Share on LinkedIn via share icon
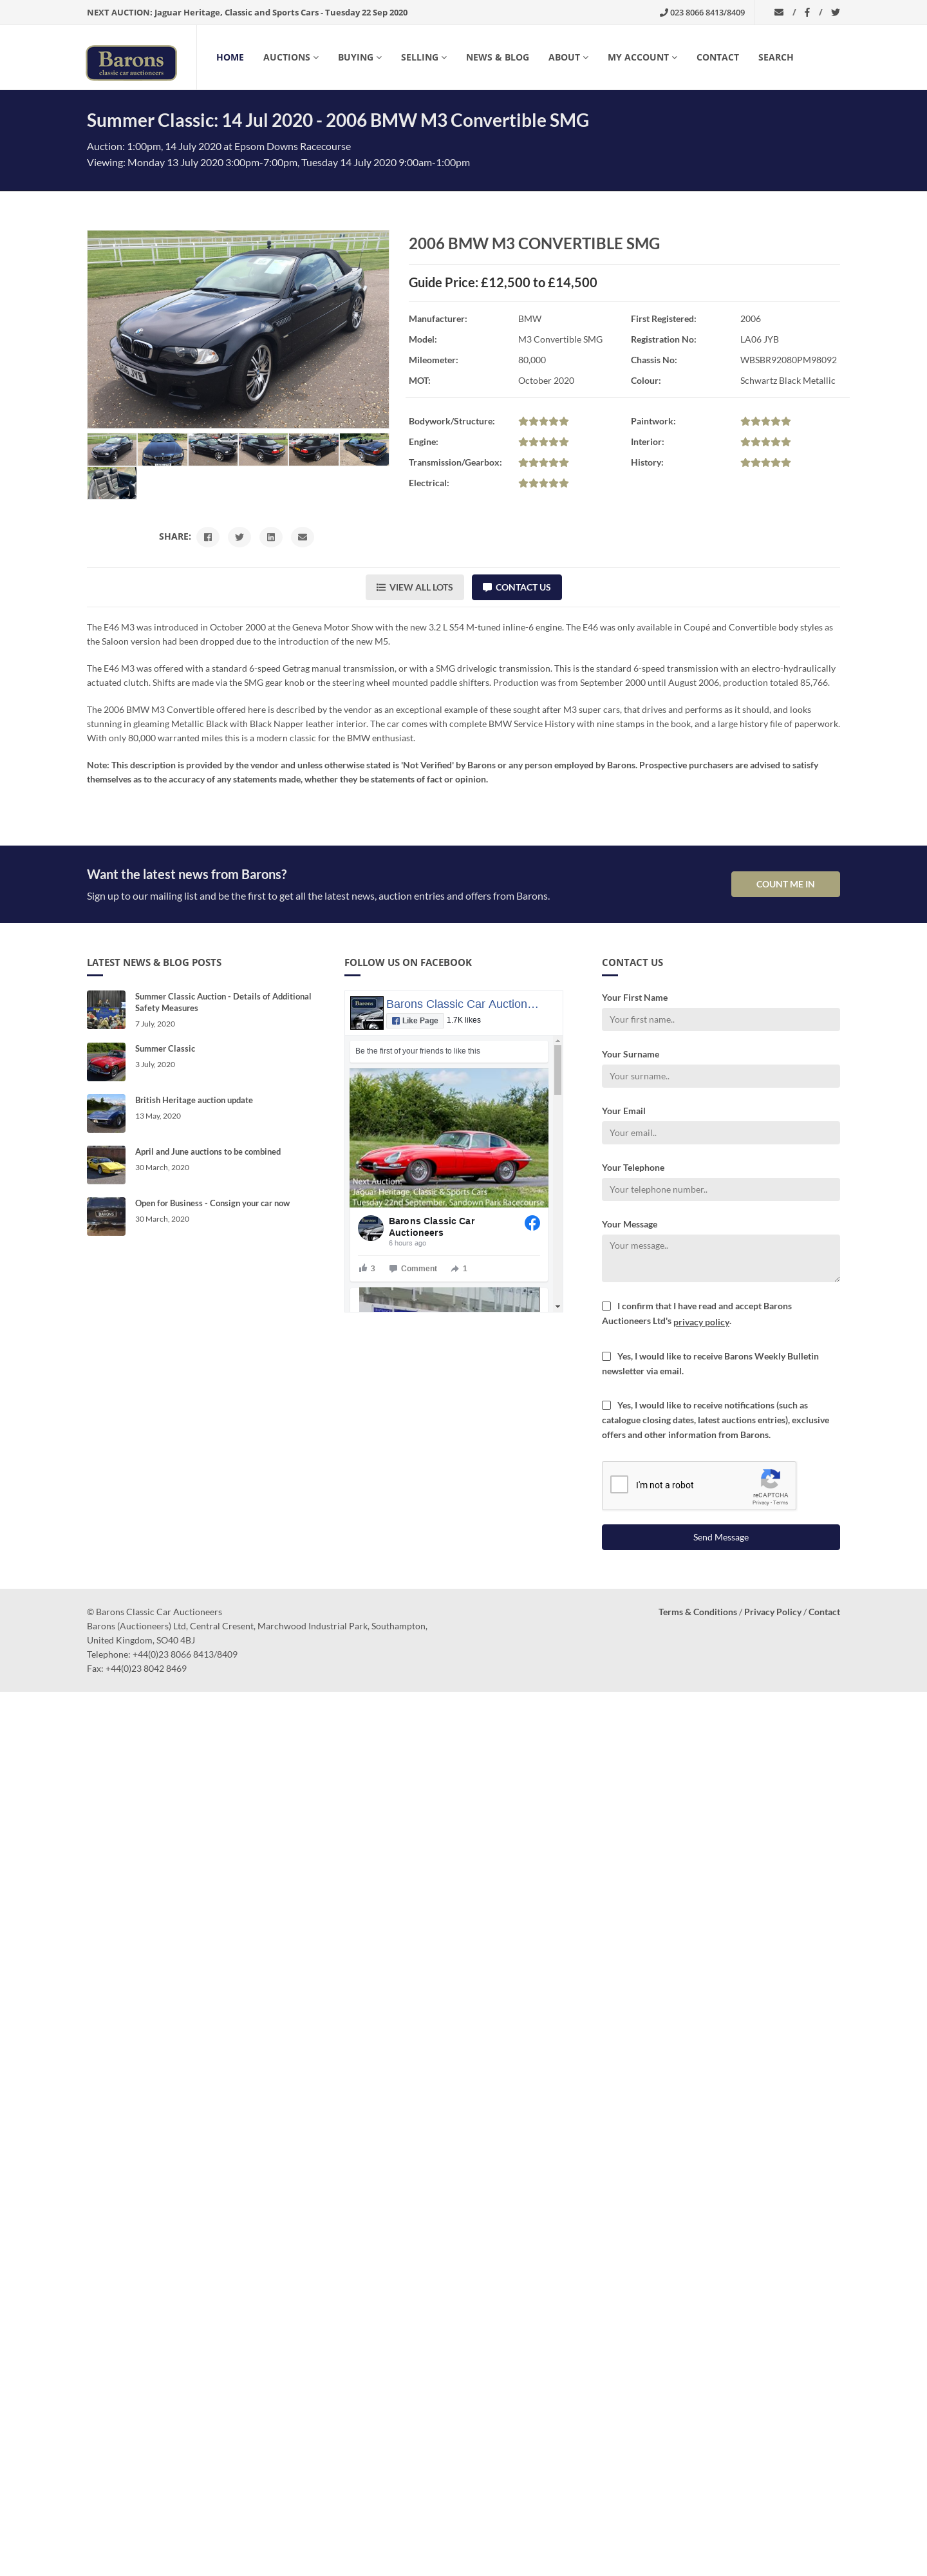The height and width of the screenshot is (2576, 927). click(x=271, y=537)
